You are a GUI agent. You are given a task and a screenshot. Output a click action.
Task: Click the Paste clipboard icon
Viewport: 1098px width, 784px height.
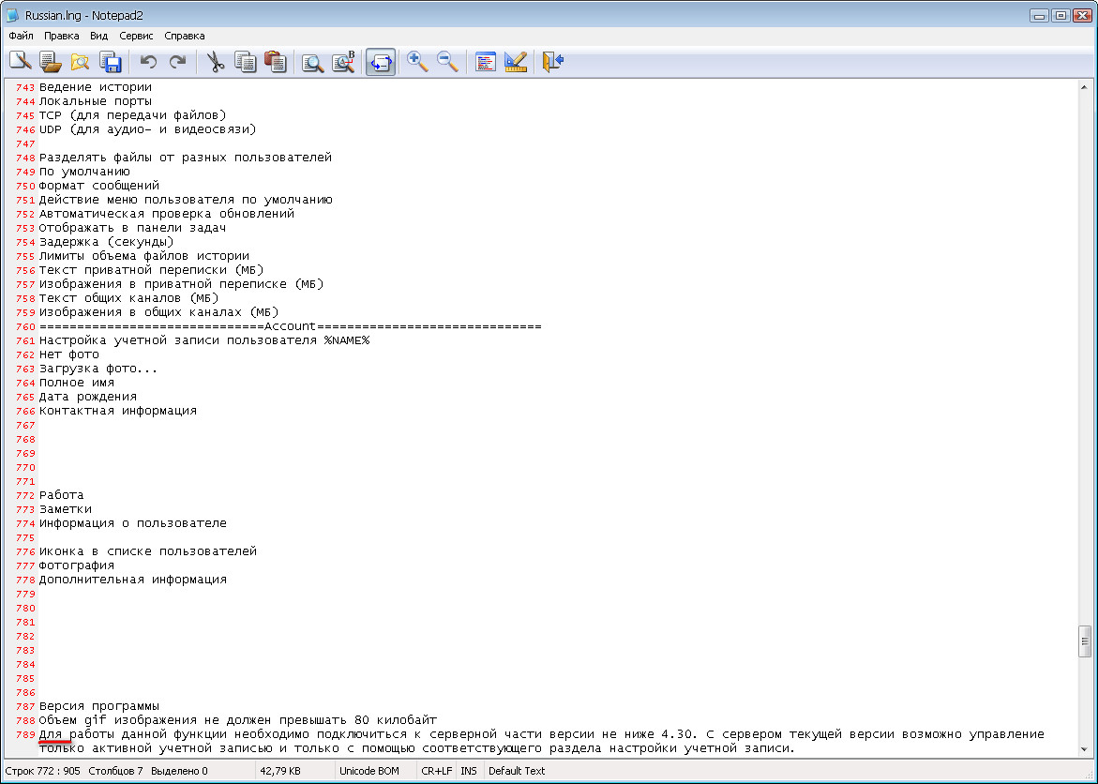click(x=276, y=62)
